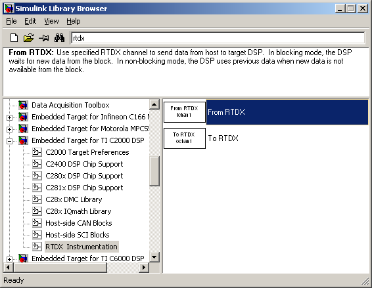Collapse Embedded Target for TI C2000 DSP
The image size is (372, 288).
(x=9, y=141)
